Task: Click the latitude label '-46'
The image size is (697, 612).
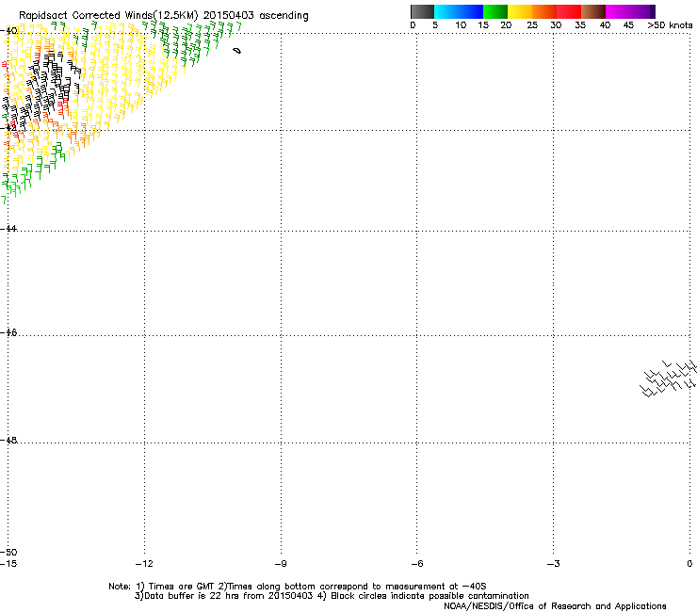Action: click(8, 332)
